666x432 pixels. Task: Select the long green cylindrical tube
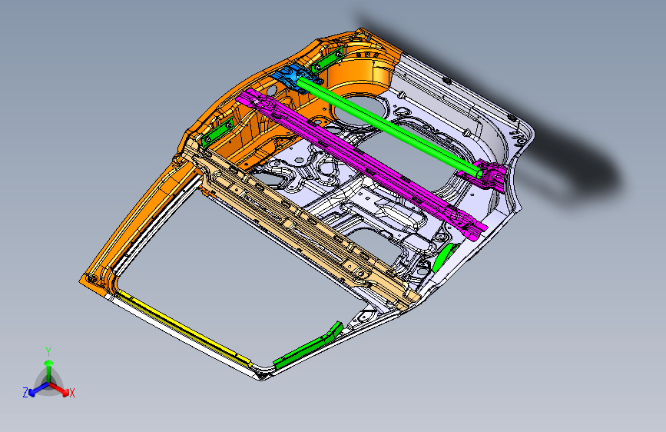point(389,126)
